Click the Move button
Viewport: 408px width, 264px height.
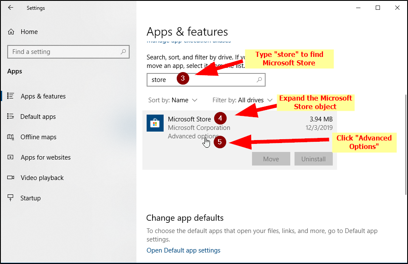click(271, 159)
